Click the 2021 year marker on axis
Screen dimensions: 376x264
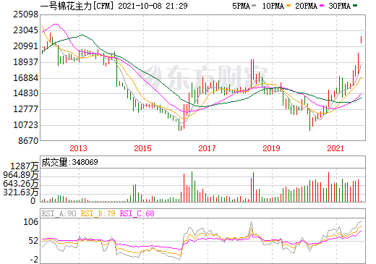336,148
